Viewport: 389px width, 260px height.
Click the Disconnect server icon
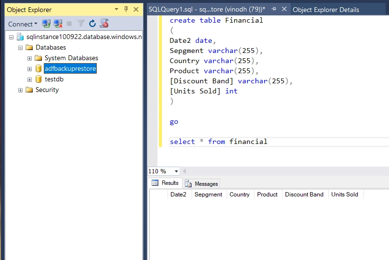pyautogui.click(x=58, y=24)
